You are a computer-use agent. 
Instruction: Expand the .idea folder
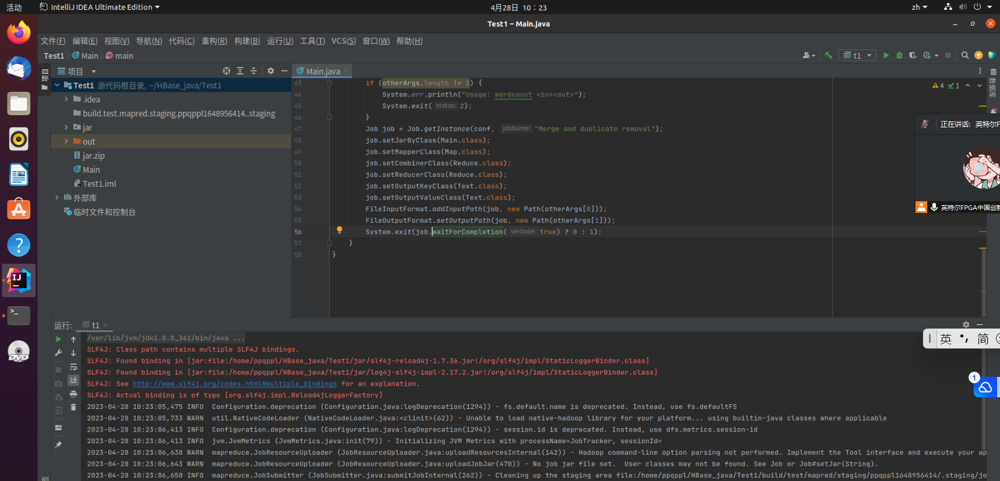66,99
